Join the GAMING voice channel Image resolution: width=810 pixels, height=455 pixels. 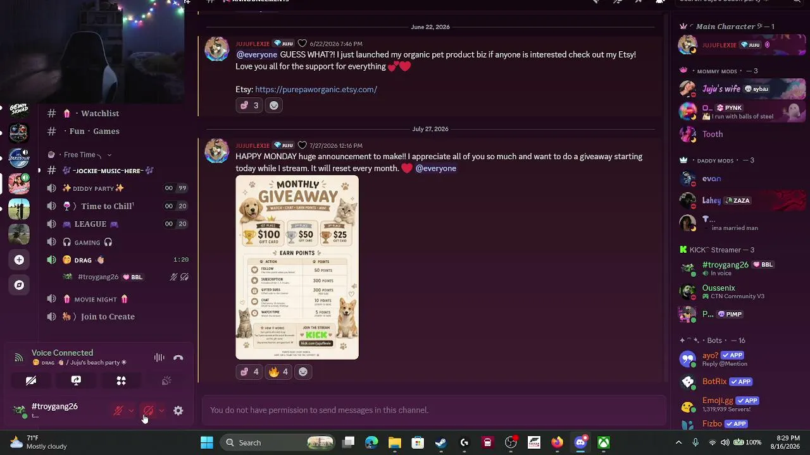(x=117, y=242)
